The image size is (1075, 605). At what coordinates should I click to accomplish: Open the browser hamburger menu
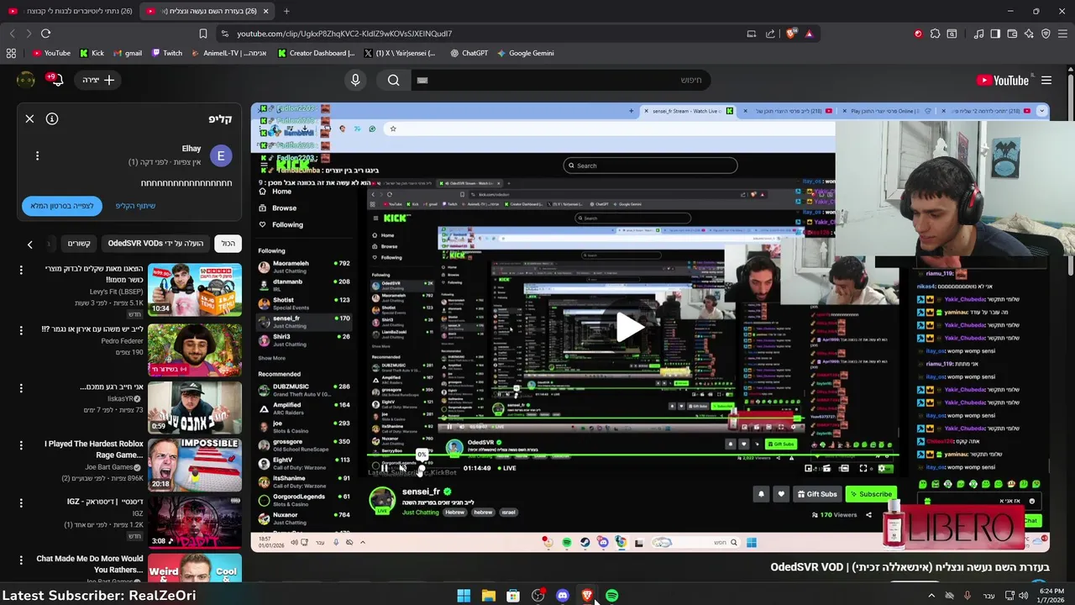[1062, 34]
